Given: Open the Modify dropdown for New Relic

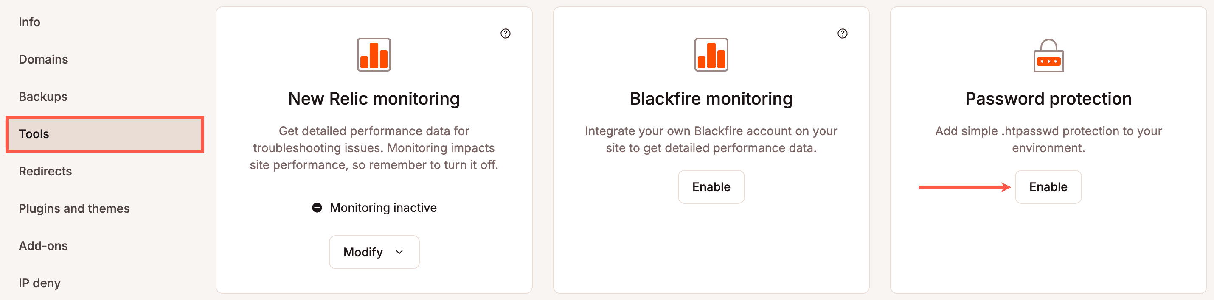Looking at the screenshot, I should (374, 252).
